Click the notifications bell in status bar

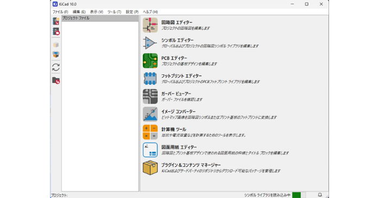tap(320, 195)
